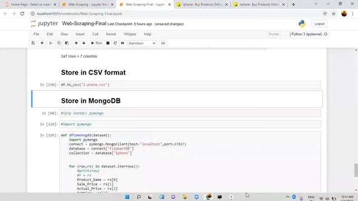The image size is (358, 201).
Task: Go forward in browser history
Action: pyautogui.click(x=13, y=13)
